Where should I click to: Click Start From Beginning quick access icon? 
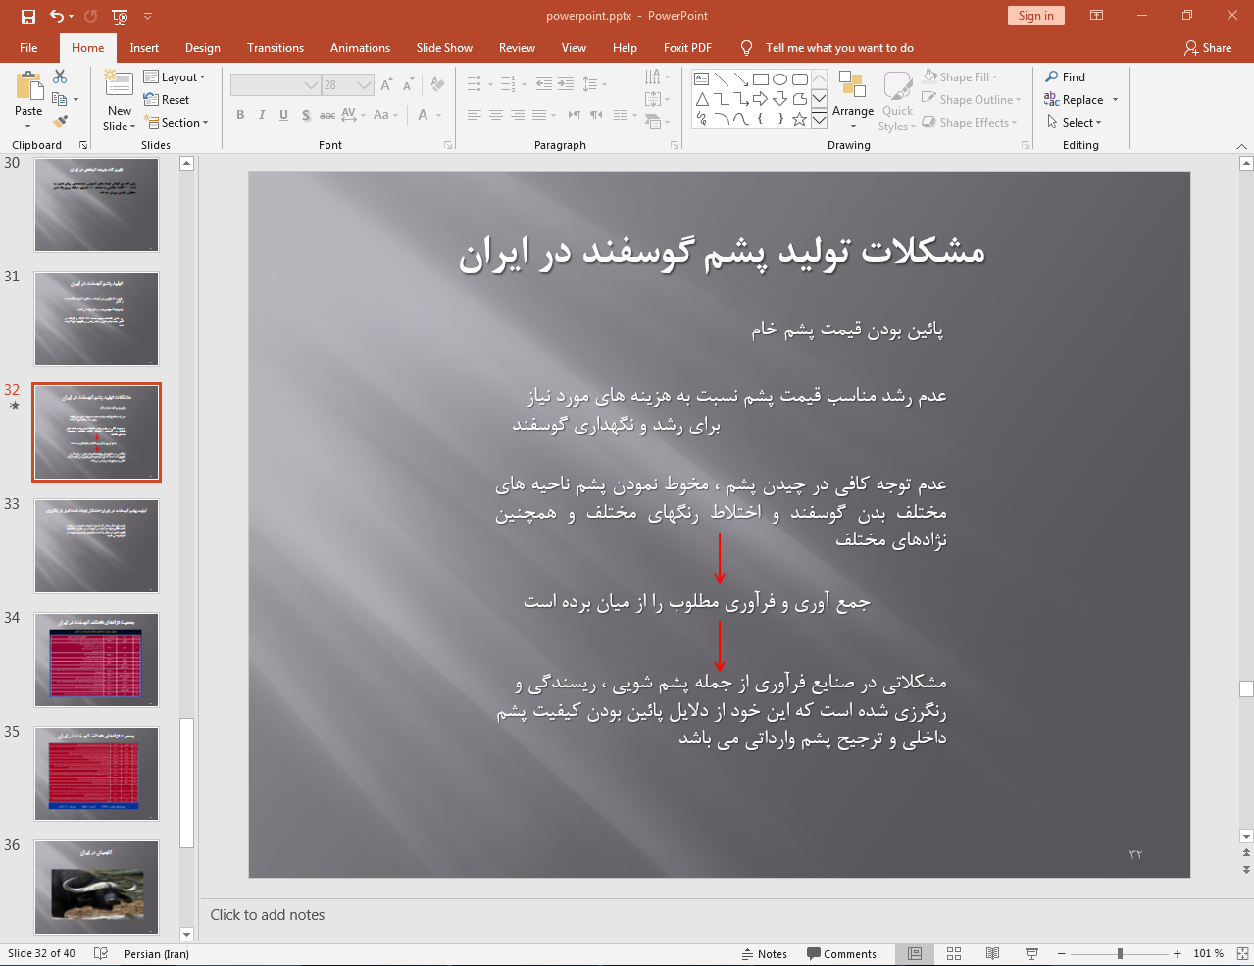(x=120, y=16)
